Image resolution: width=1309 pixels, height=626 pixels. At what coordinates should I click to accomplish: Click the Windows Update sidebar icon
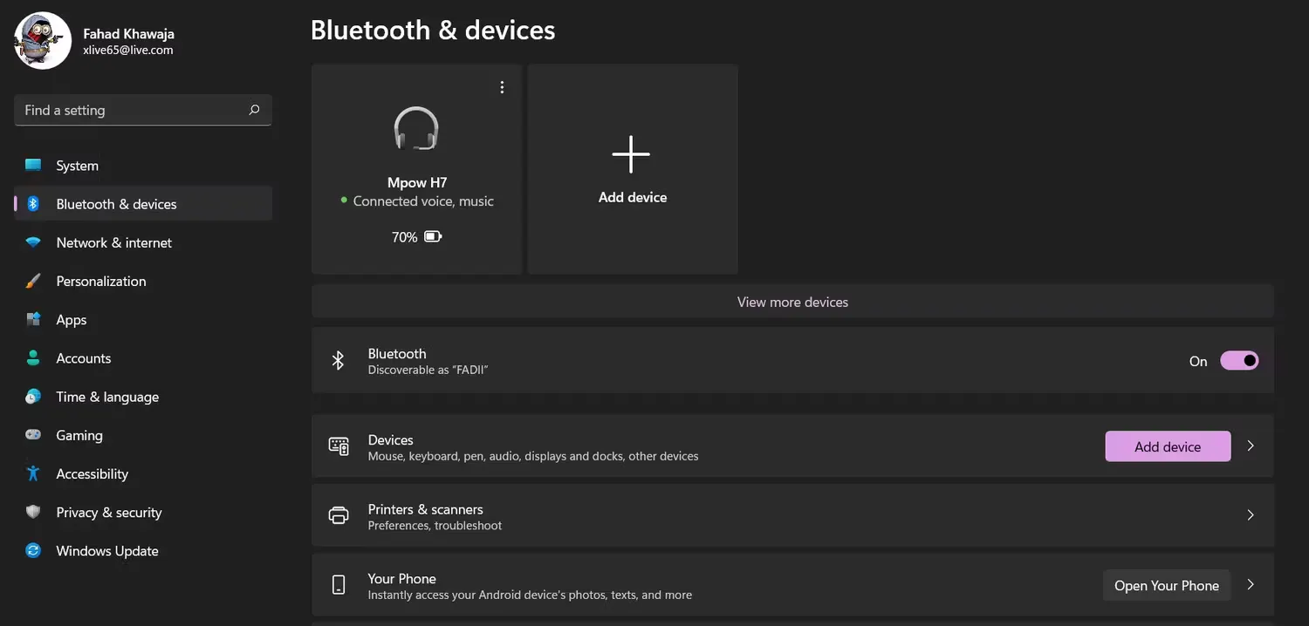point(33,551)
